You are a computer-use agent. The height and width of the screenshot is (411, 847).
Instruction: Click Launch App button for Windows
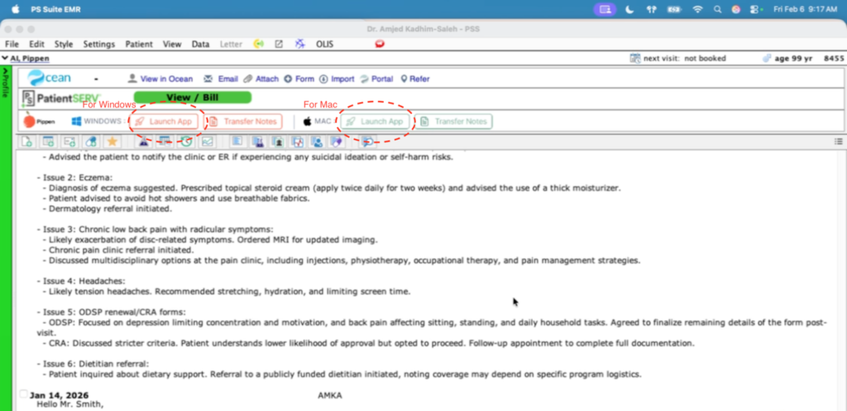tap(164, 121)
